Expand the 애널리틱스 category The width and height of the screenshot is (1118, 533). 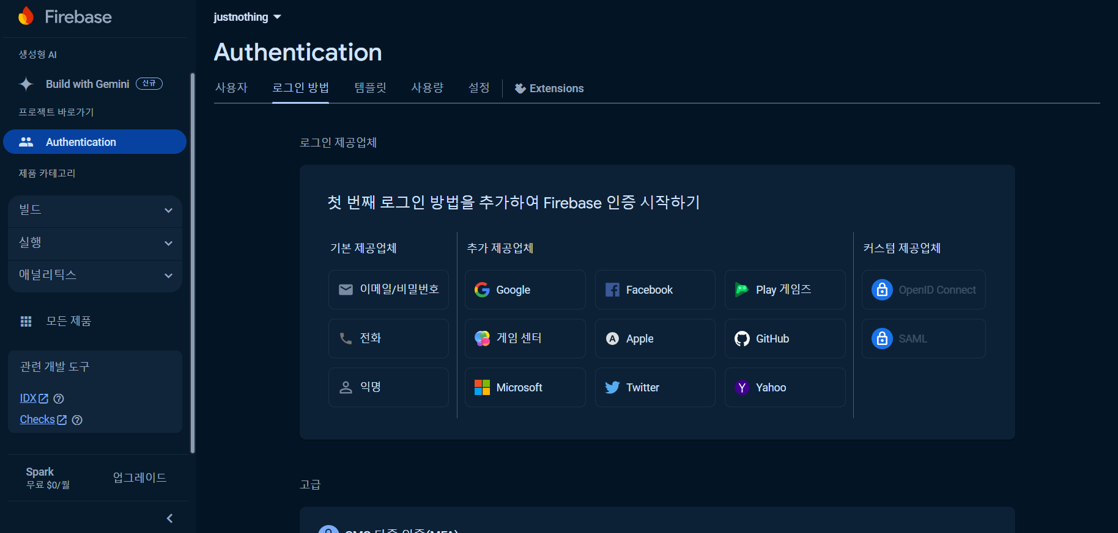tap(95, 275)
